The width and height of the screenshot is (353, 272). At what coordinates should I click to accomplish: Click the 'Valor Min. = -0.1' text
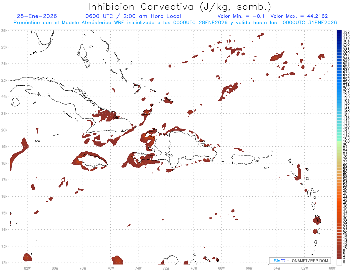click(242, 16)
